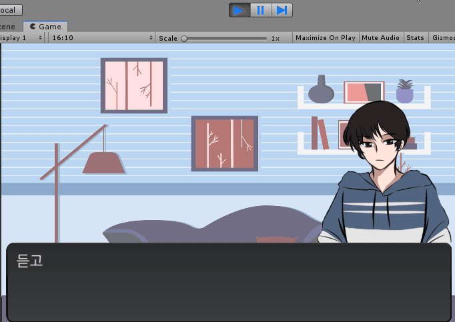
Task: Pause the running game
Action: tap(261, 11)
